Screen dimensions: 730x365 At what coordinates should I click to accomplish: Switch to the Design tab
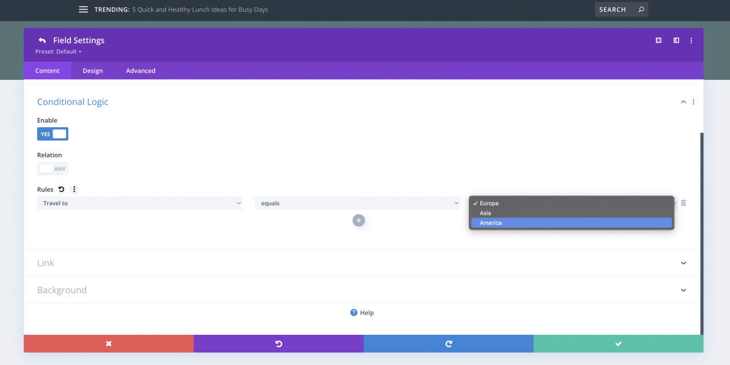pos(92,71)
